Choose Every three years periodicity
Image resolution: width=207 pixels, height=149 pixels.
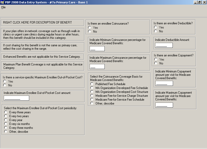click(x=6, y=112)
